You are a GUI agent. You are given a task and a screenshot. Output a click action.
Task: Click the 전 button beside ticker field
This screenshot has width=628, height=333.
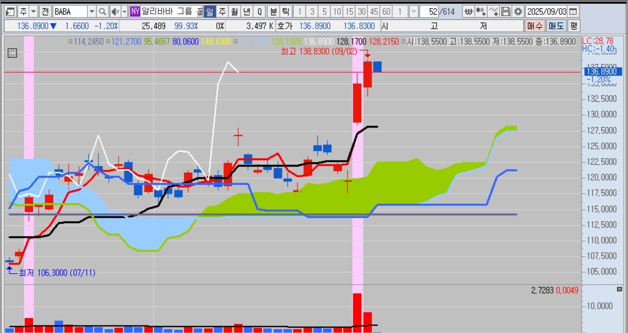tap(46, 11)
